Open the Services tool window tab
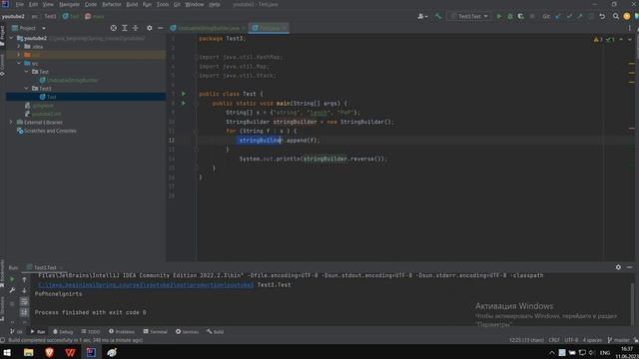 tap(187, 332)
